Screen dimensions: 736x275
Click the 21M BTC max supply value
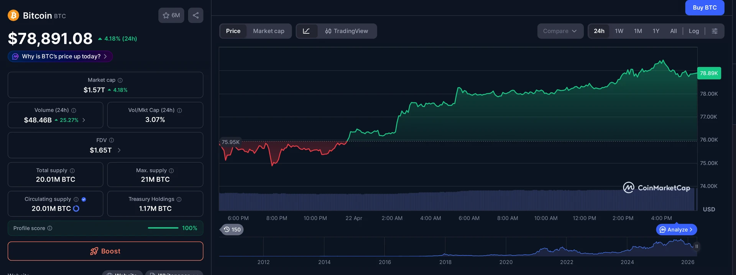(155, 180)
